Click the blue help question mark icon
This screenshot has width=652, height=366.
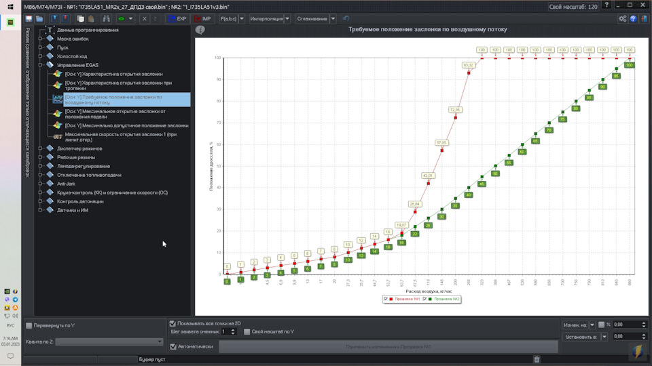[x=633, y=19]
